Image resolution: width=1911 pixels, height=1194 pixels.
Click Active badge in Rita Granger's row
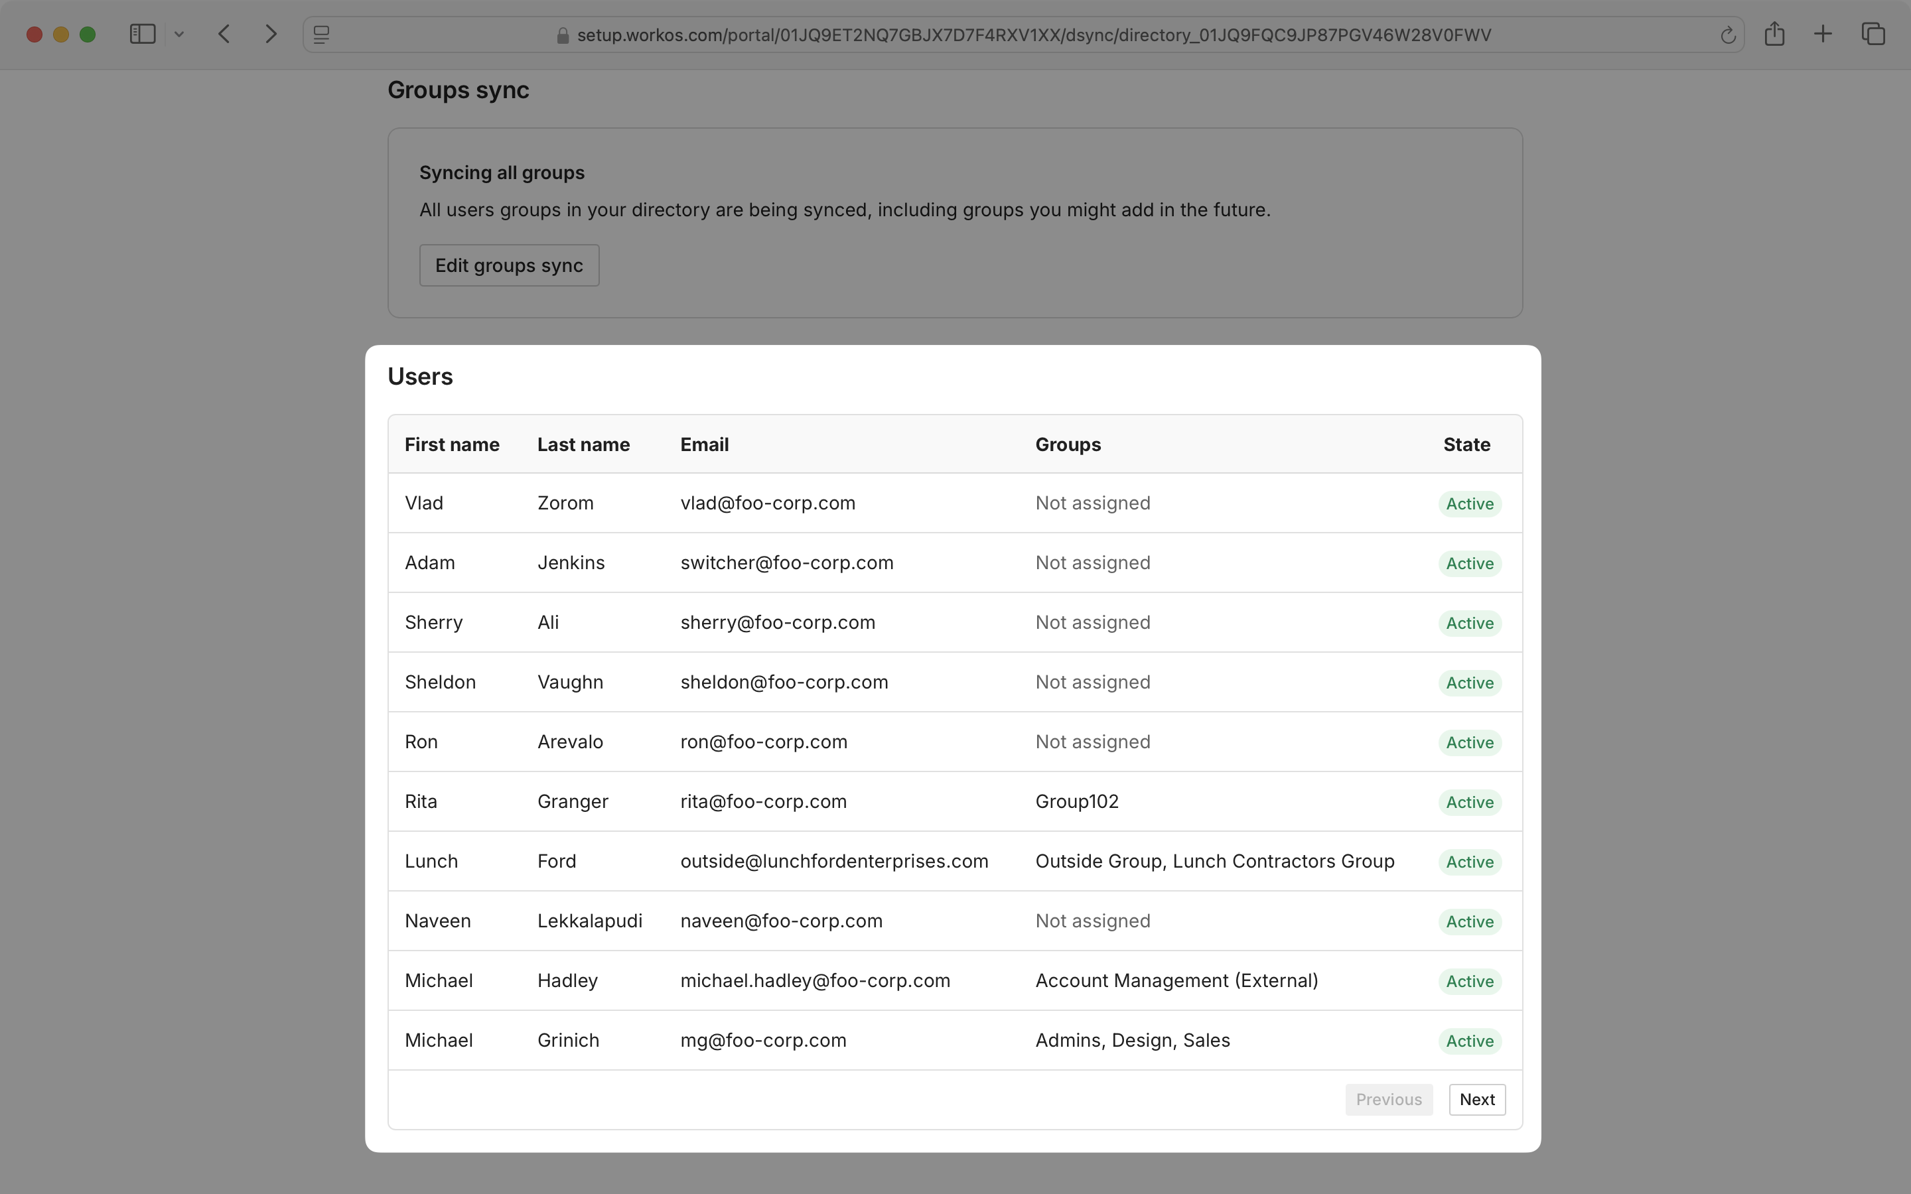click(x=1469, y=803)
